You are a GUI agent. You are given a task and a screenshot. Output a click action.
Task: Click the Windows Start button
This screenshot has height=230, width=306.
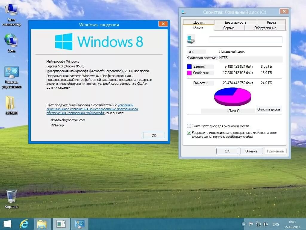click(x=7, y=224)
